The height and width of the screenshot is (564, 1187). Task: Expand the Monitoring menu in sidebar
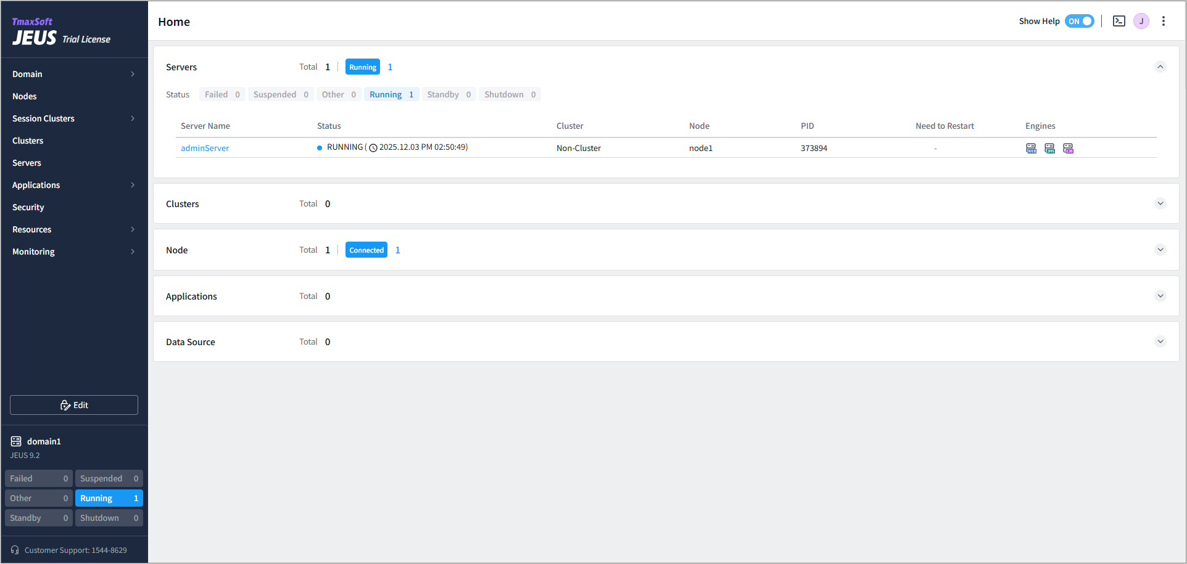click(73, 251)
